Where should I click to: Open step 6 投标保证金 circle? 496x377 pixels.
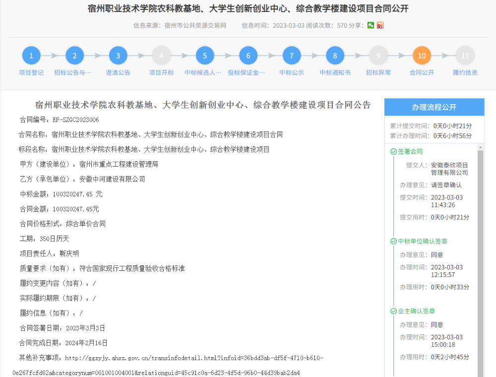pos(248,56)
